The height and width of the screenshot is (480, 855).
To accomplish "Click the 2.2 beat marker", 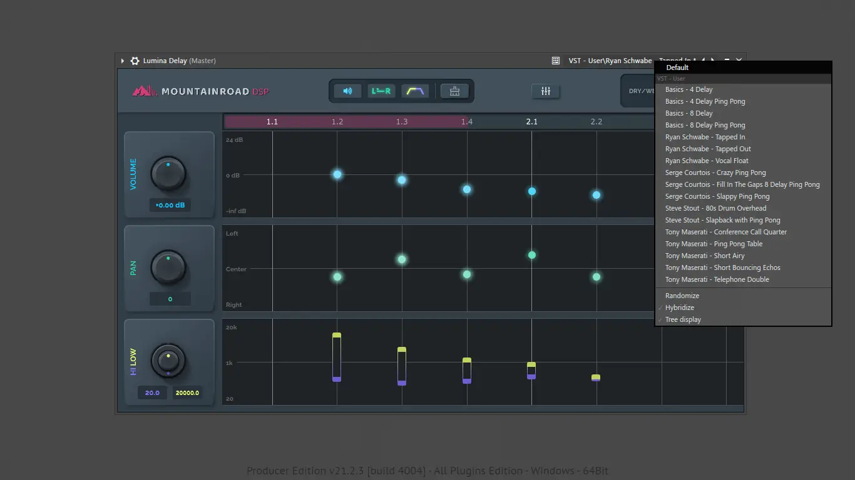I will click(596, 121).
